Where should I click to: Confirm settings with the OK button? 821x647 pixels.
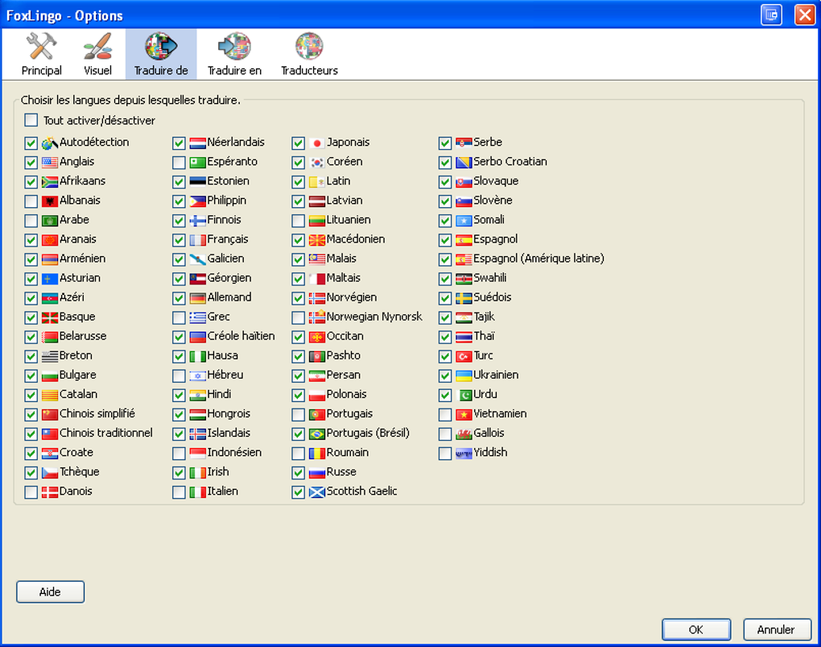click(x=696, y=630)
